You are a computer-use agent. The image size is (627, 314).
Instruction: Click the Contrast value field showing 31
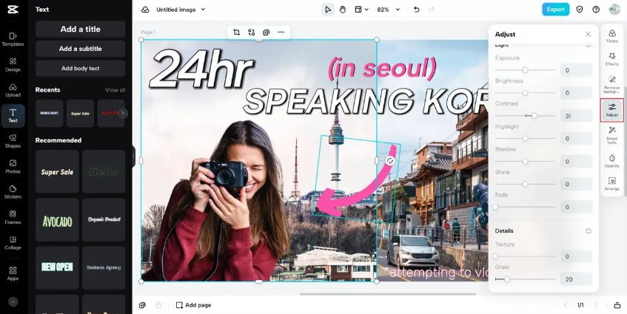pos(576,116)
